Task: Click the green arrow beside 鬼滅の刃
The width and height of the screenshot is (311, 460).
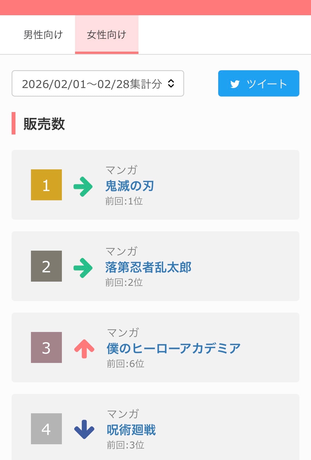Action: pos(83,186)
